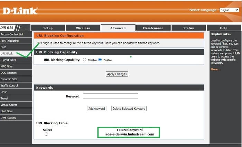
Task: Open Virtual Server page
Action: (16, 105)
